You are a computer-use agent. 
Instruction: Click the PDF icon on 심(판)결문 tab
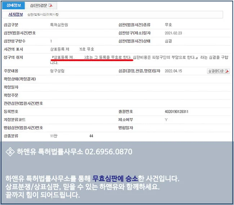click(x=51, y=6)
